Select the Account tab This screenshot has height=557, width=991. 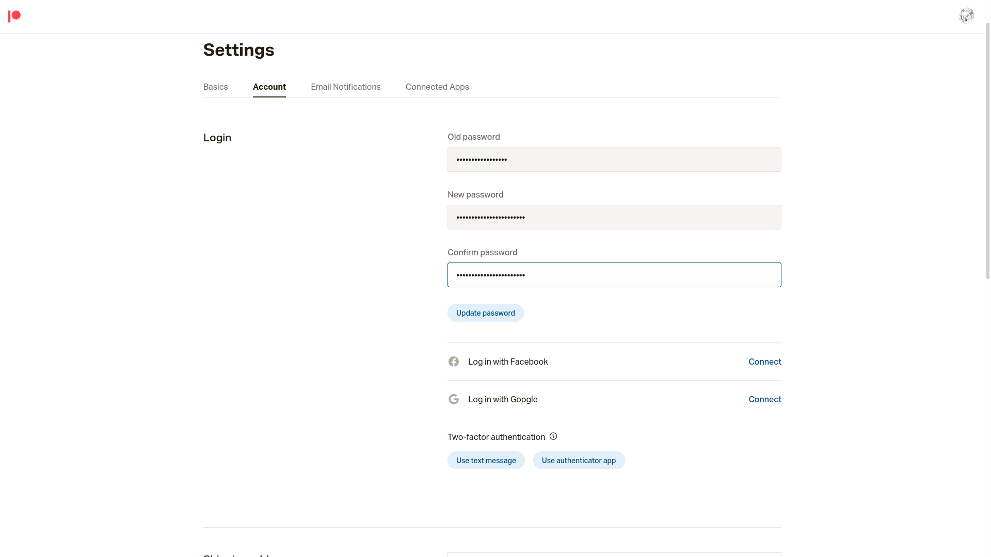(269, 87)
